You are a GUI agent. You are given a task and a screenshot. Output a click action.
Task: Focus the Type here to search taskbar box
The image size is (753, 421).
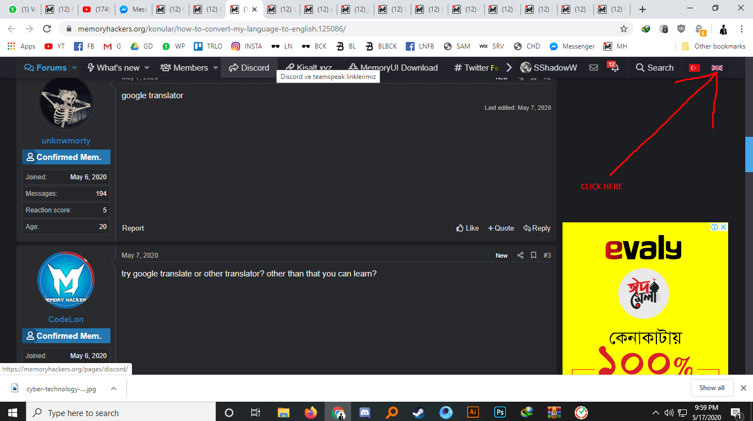pos(120,413)
